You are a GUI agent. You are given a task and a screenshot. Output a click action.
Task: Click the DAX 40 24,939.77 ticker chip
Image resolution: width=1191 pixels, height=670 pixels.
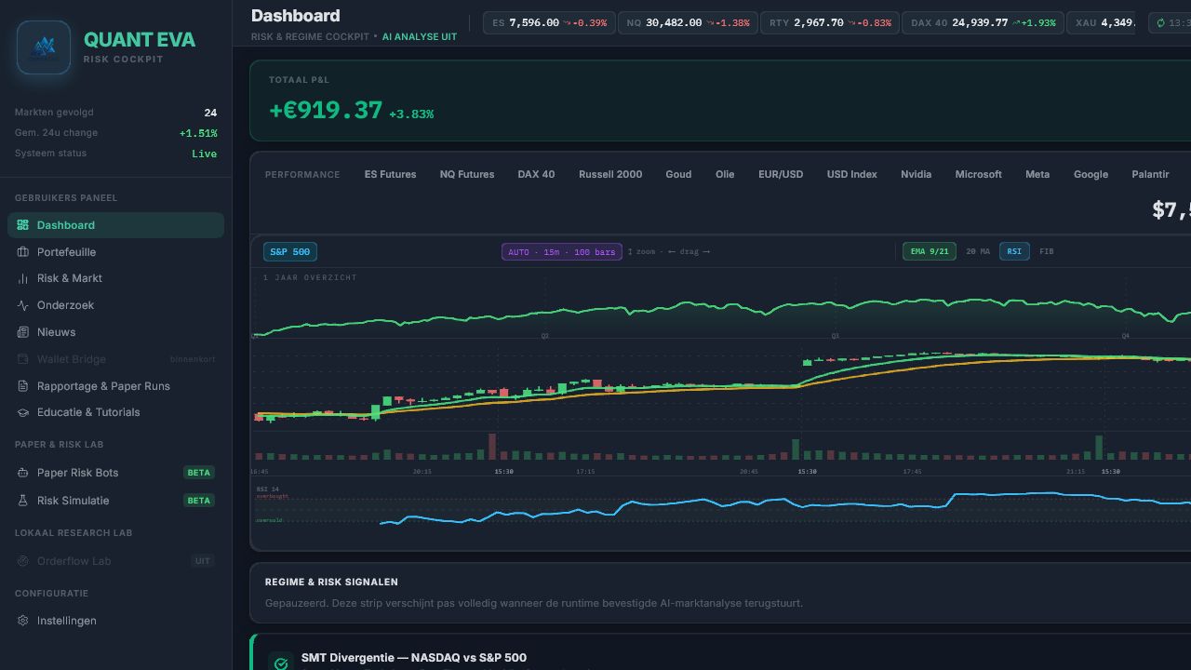pyautogui.click(x=983, y=22)
